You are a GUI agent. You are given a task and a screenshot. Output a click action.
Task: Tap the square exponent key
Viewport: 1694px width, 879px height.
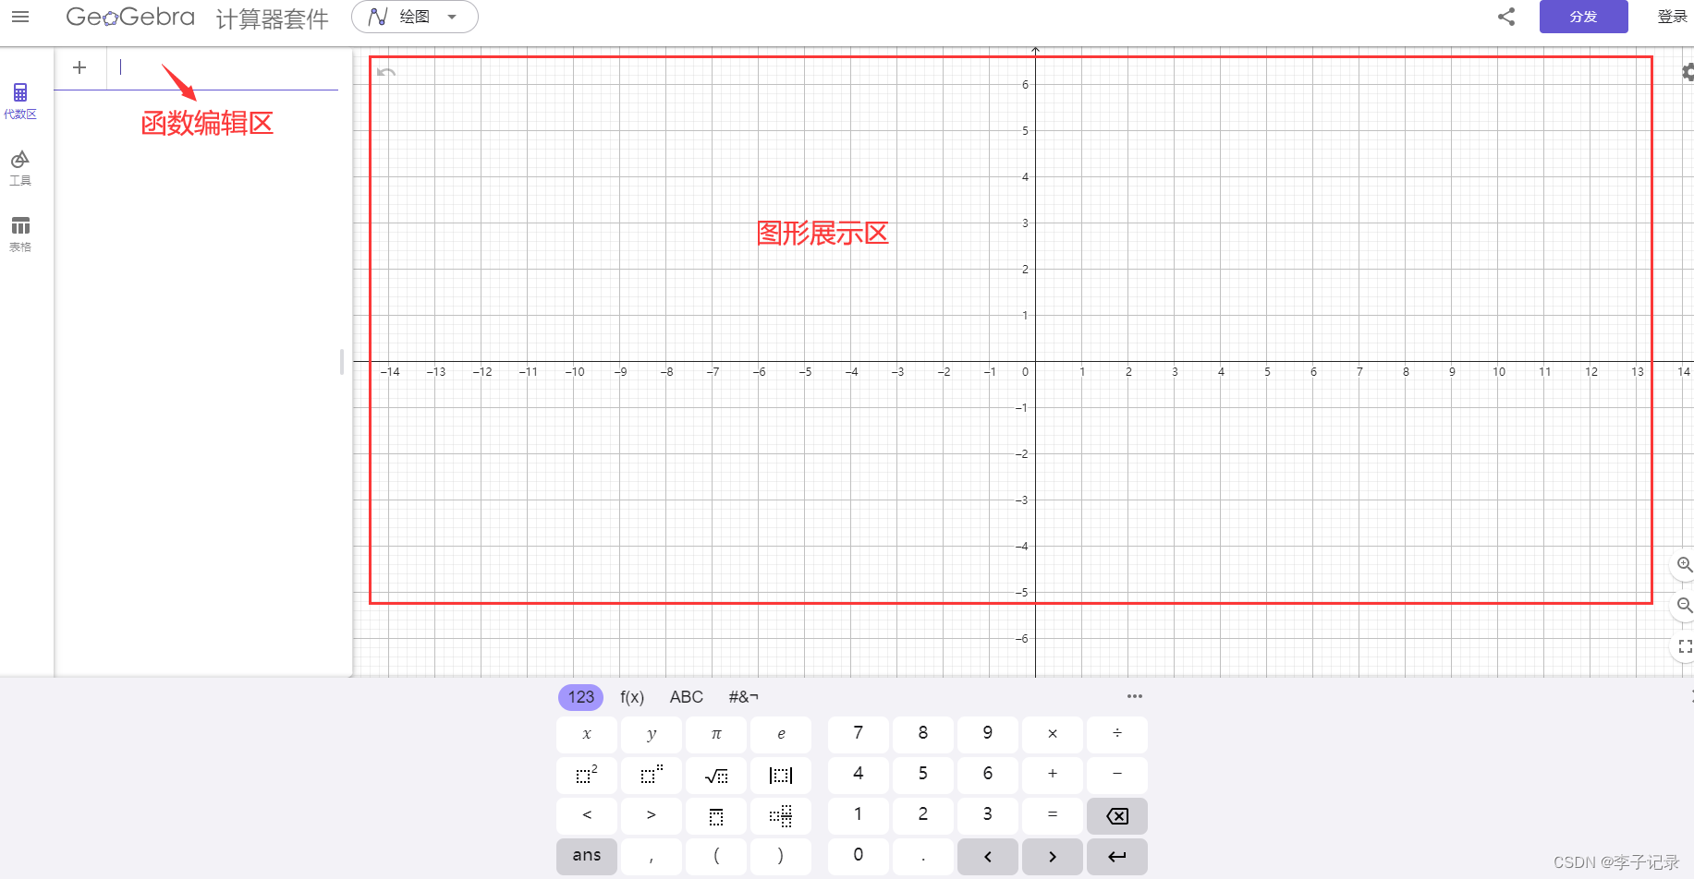587,775
